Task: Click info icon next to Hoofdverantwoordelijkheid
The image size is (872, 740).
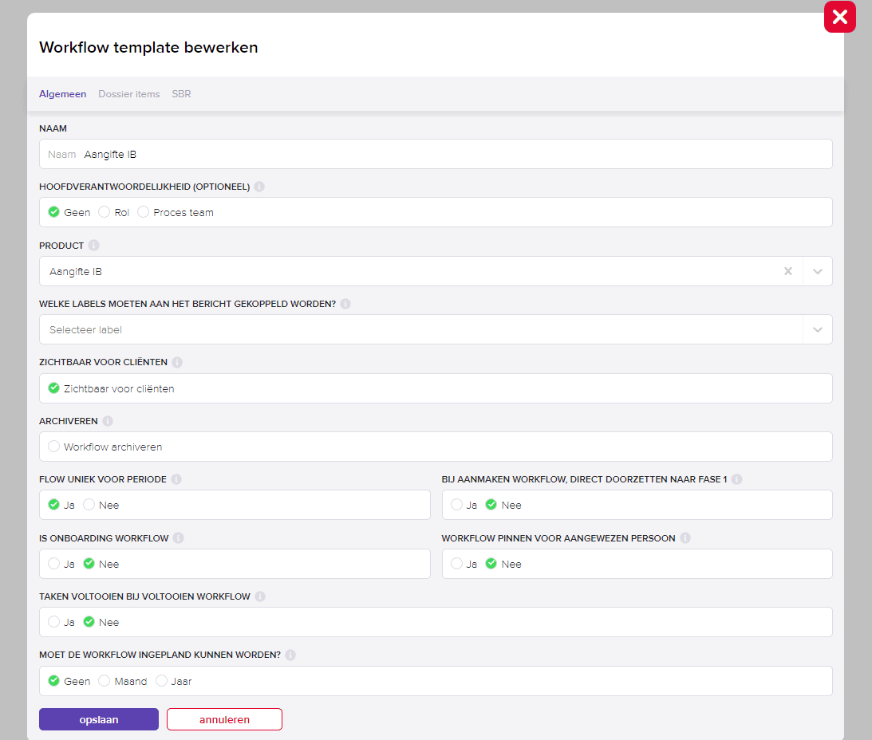Action: (x=259, y=187)
